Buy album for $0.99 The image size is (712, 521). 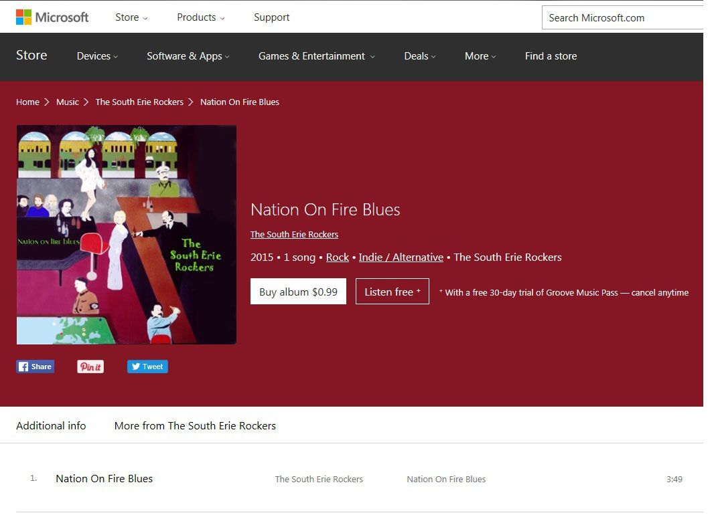(298, 292)
